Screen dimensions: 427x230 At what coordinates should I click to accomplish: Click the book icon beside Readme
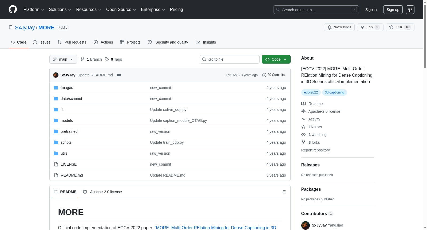tap(303, 104)
